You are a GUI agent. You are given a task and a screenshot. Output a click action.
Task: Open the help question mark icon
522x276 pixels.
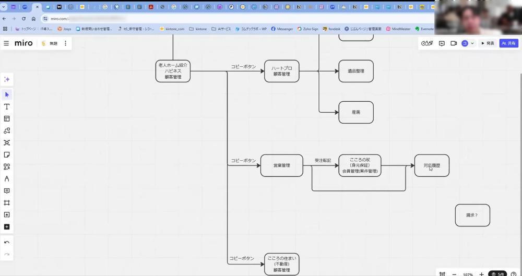[x=513, y=274]
